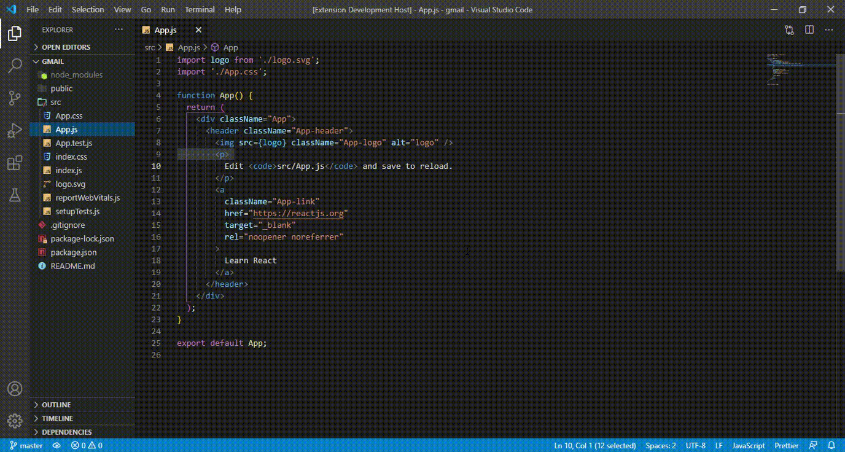Open index.css file
Screen dimensions: 845x452
82,157
